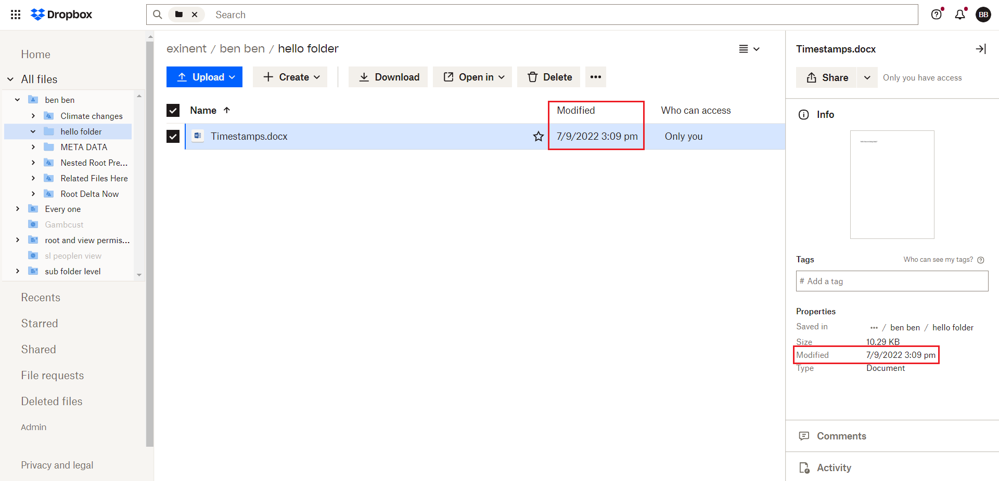Screen dimensions: 999x481
Task: Open ben ben breadcrumb link
Action: [242, 48]
